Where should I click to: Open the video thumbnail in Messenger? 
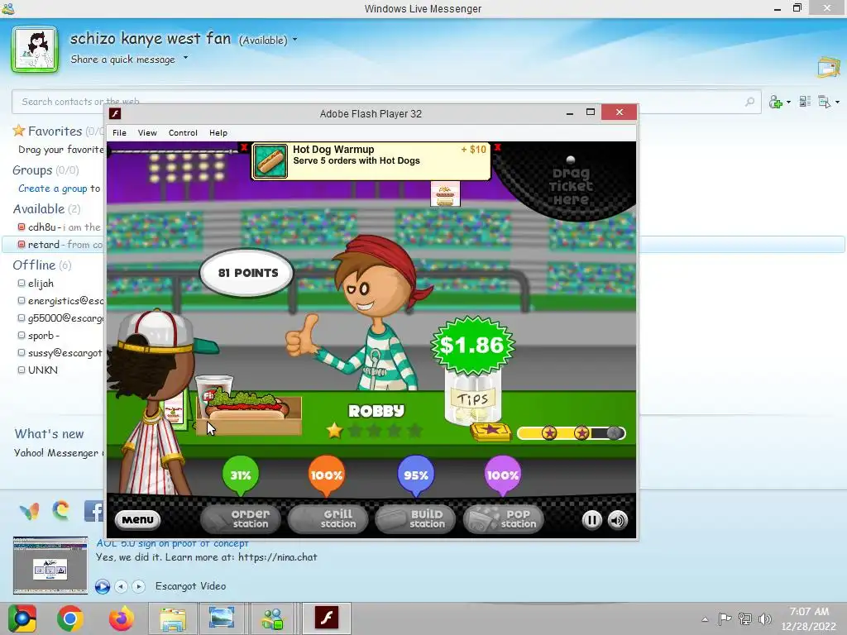[50, 566]
